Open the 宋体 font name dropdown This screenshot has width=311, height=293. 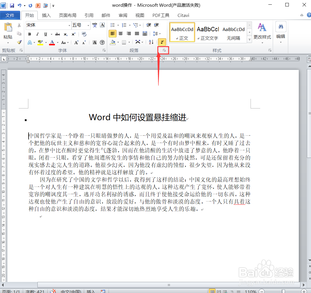pos(69,25)
